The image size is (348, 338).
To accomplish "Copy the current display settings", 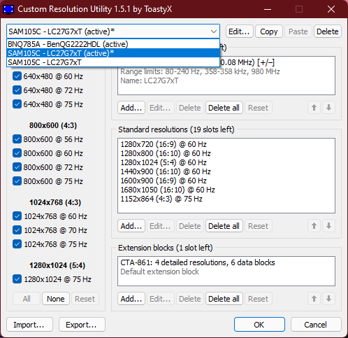I will click(x=269, y=31).
